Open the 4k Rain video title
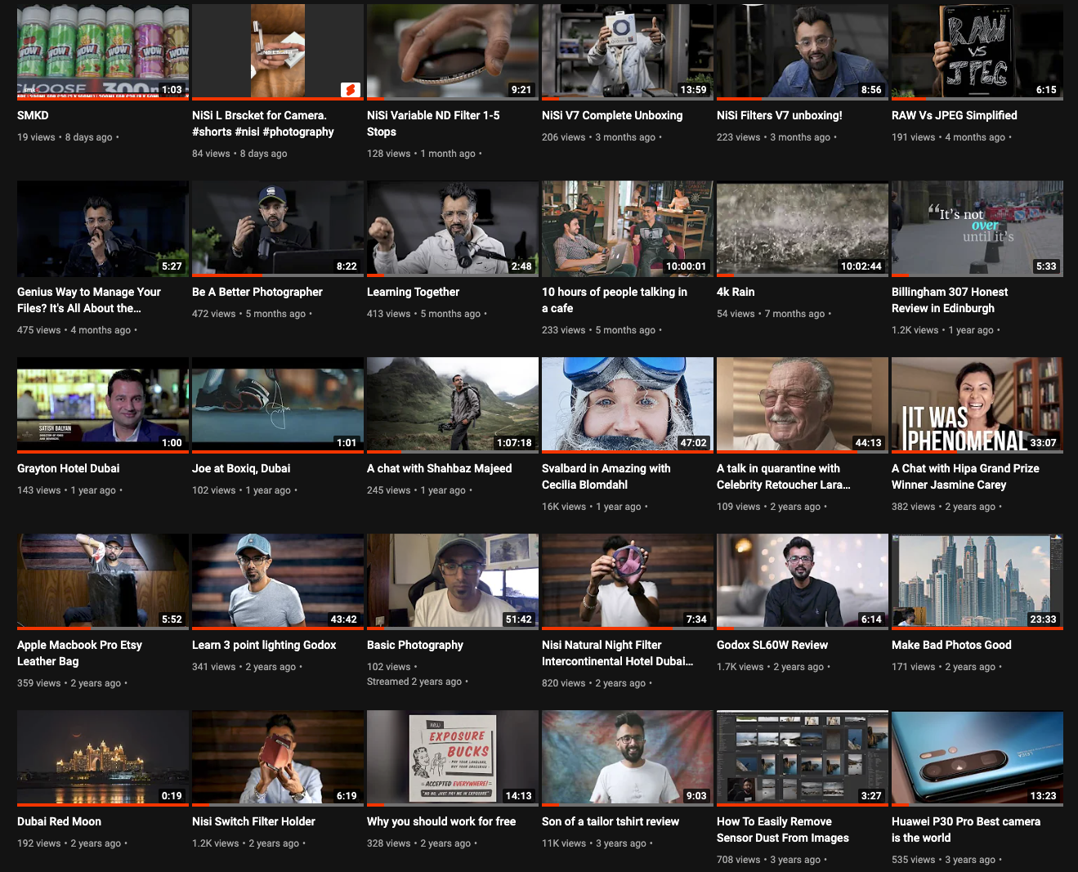 736,292
